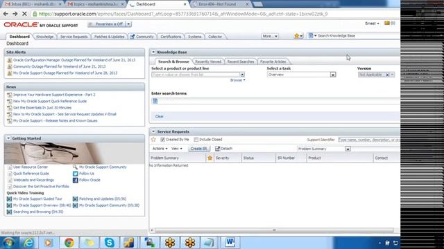This screenshot has width=444, height=249.
Task: Open the User Resource Center link
Action: [31, 167]
